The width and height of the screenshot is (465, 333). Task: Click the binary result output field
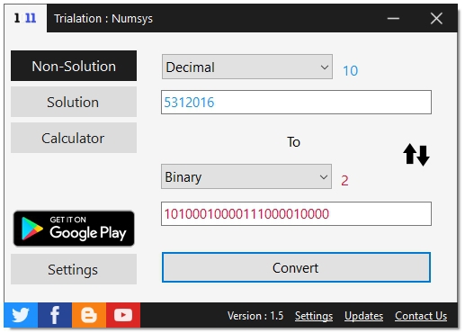[x=296, y=213]
